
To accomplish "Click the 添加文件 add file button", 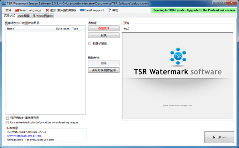I will coord(104,28).
